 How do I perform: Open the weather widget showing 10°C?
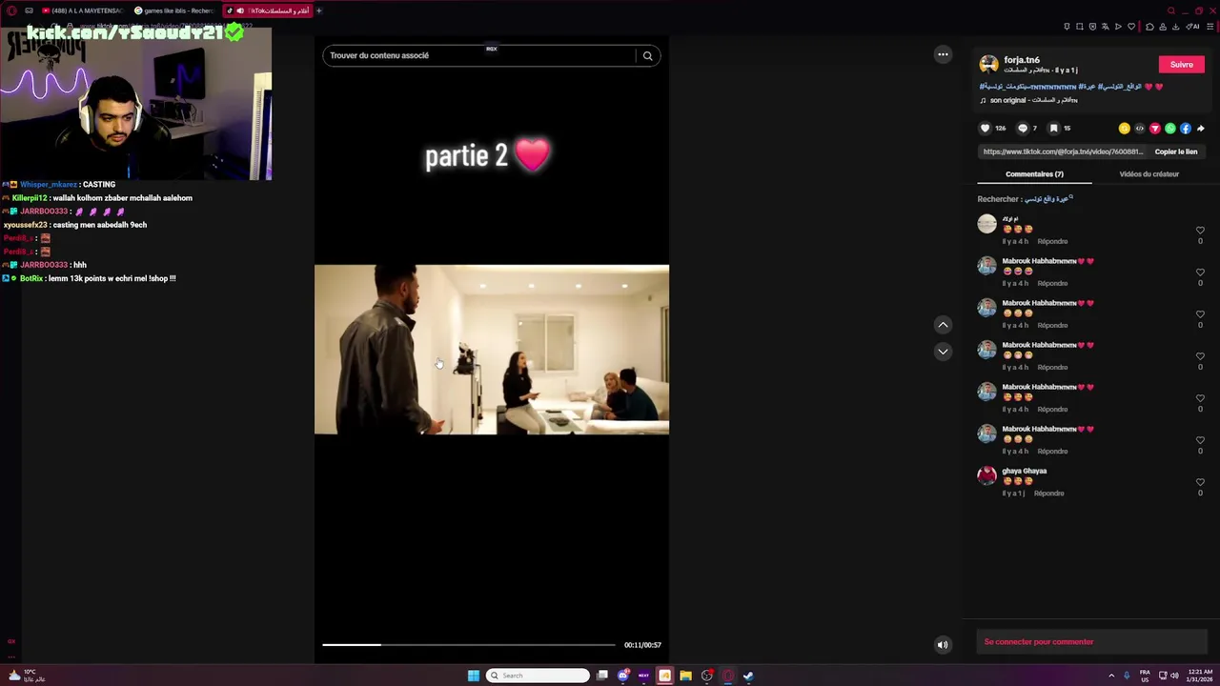pyautogui.click(x=25, y=676)
